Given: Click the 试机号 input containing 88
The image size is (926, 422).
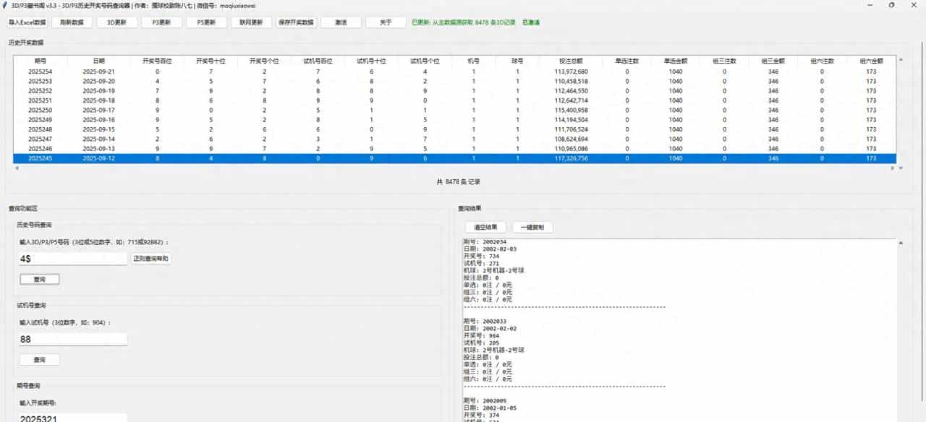Looking at the screenshot, I should click(x=72, y=339).
